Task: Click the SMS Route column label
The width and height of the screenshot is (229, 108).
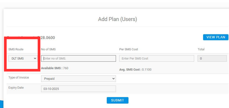Action: pos(16,49)
